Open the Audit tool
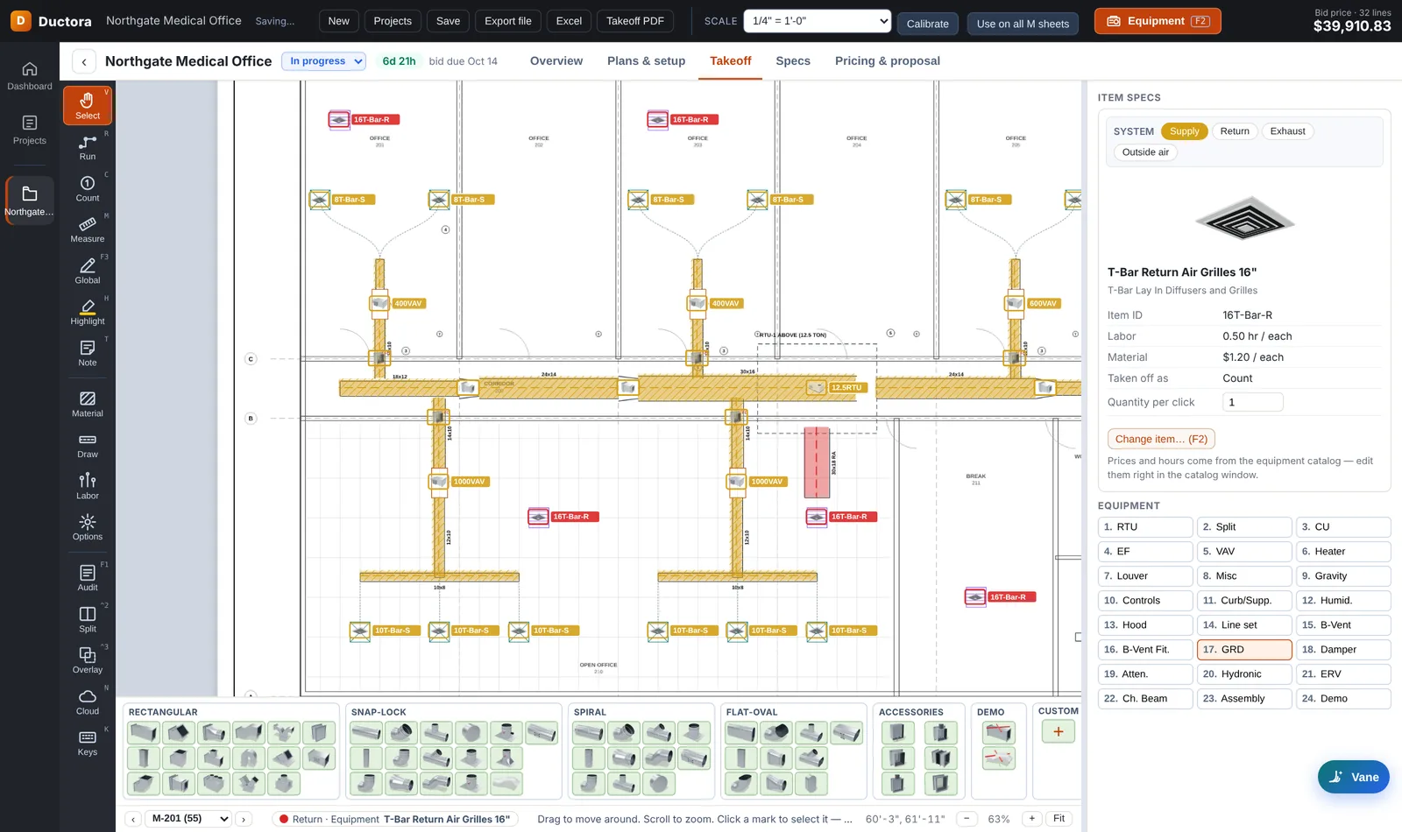The height and width of the screenshot is (832, 1402). click(88, 578)
